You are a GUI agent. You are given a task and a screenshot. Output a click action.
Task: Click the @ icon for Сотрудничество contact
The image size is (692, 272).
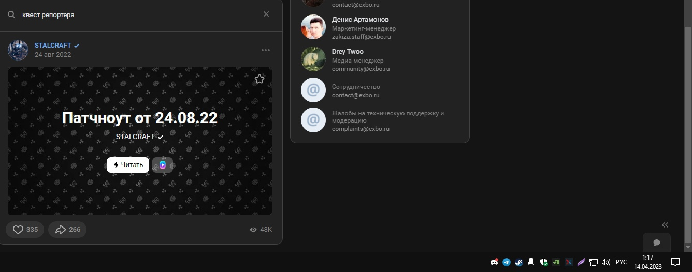[x=313, y=90]
